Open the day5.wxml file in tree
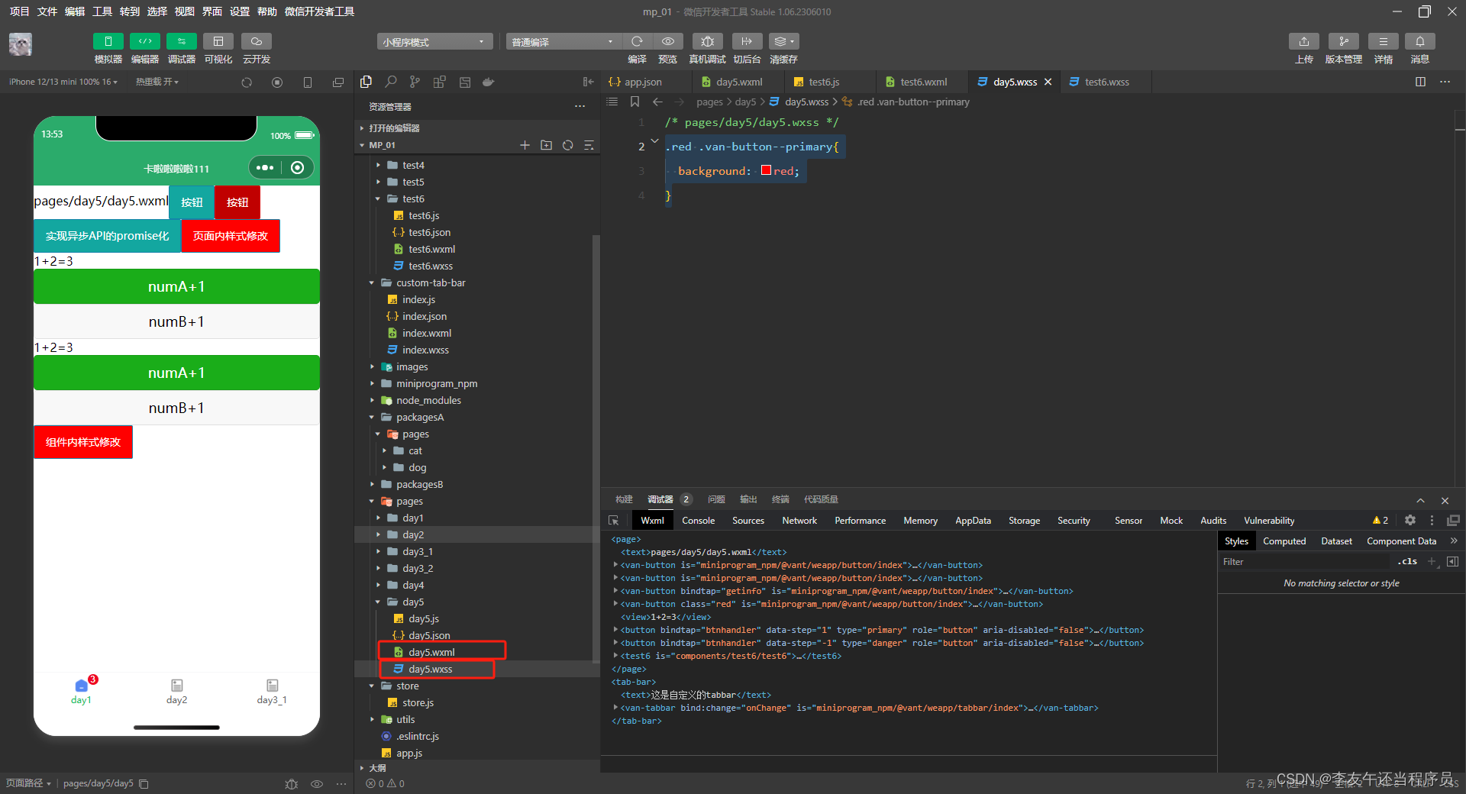The image size is (1466, 794). click(x=431, y=652)
